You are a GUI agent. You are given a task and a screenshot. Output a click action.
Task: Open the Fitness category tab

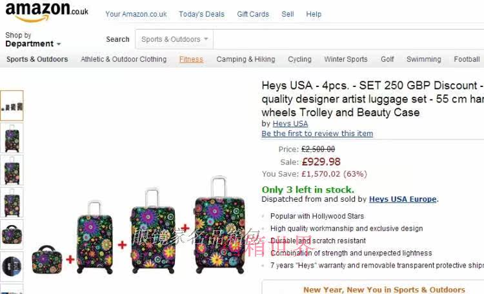click(x=191, y=59)
